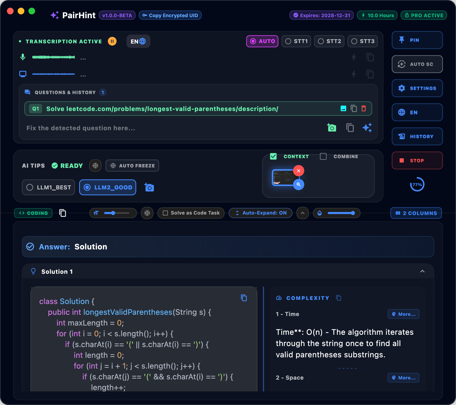Click the screen audio monitor icon
The height and width of the screenshot is (405, 456).
[x=23, y=74]
